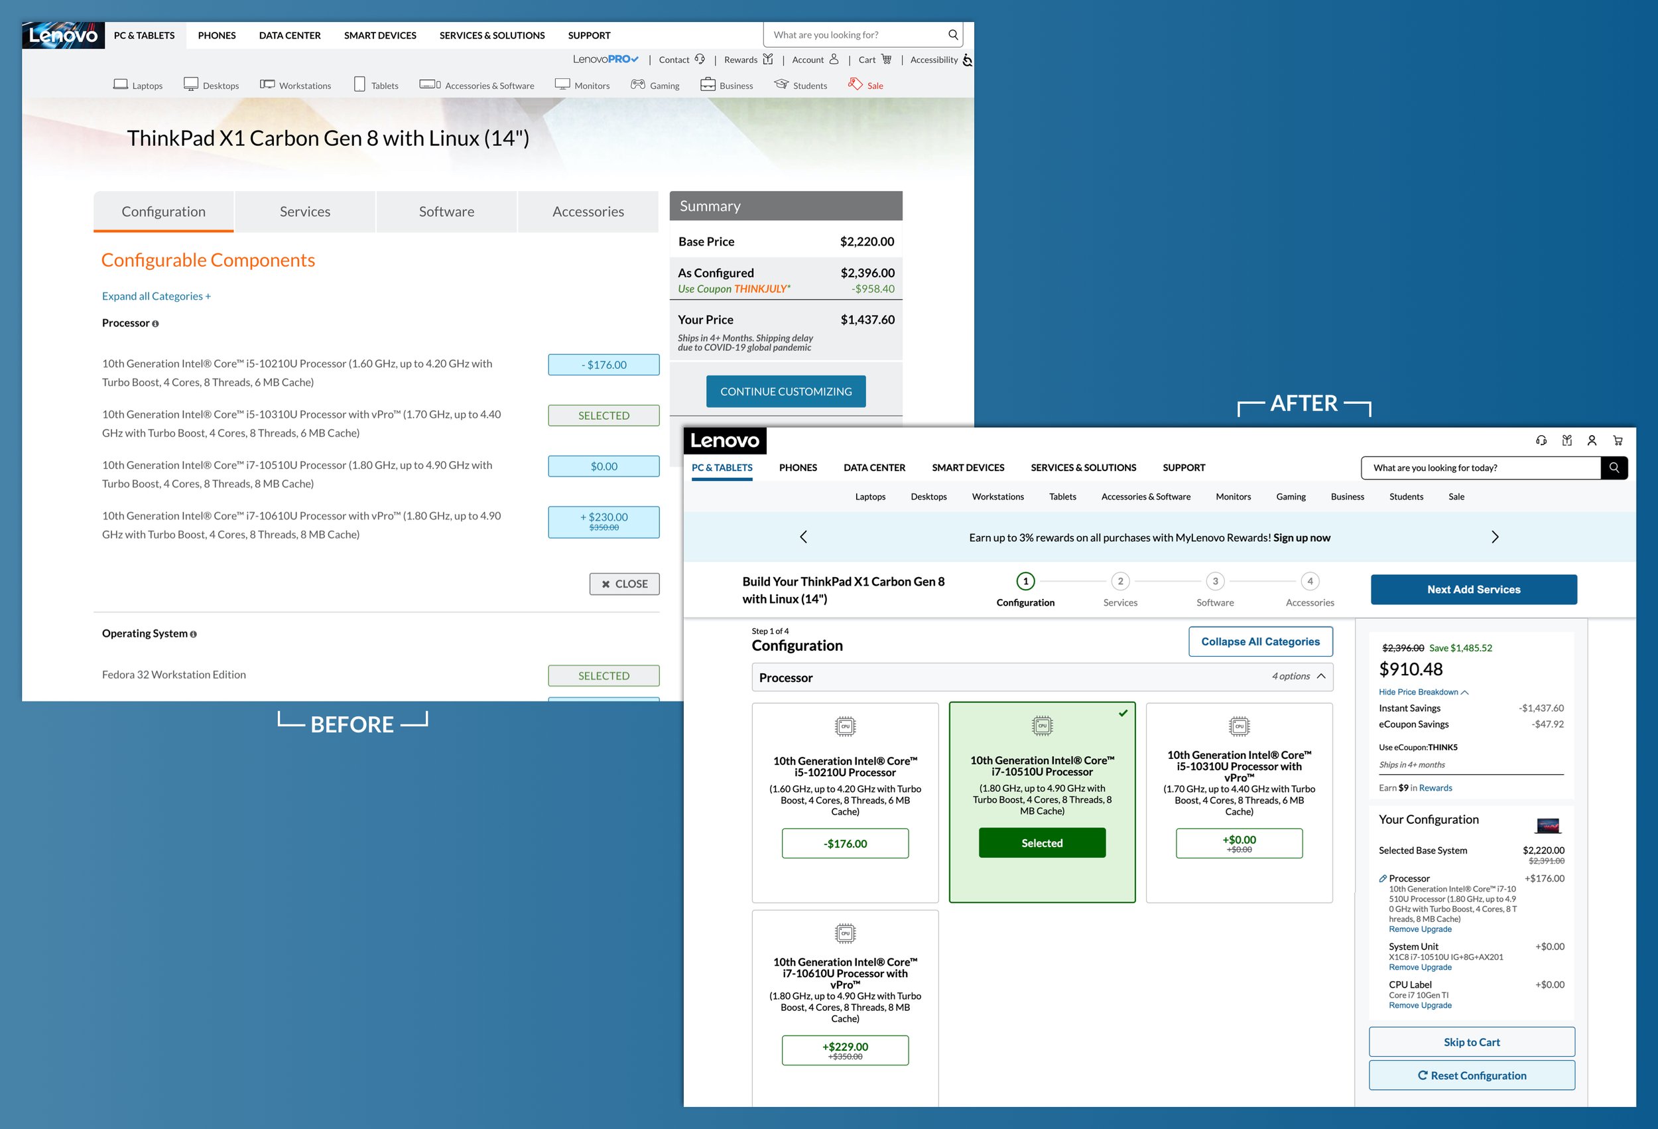Click the Desktops icon in the Before nav
Image resolution: width=1658 pixels, height=1129 pixels.
190,84
